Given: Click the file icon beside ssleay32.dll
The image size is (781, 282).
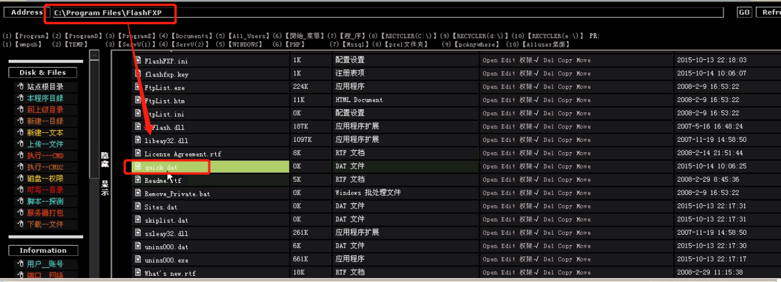Looking at the screenshot, I should (x=137, y=232).
